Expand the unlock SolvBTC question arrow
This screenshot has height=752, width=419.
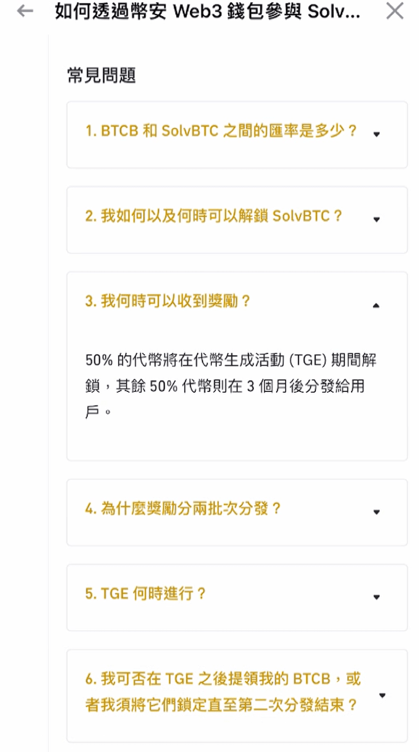(x=376, y=219)
